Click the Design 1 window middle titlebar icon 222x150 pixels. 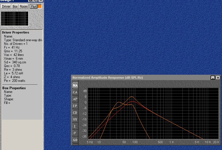[35, 1]
